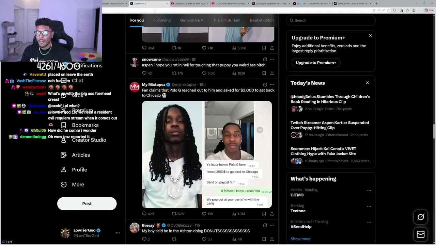
Task: Switch to the R & C Futurism tab
Action: (227, 20)
